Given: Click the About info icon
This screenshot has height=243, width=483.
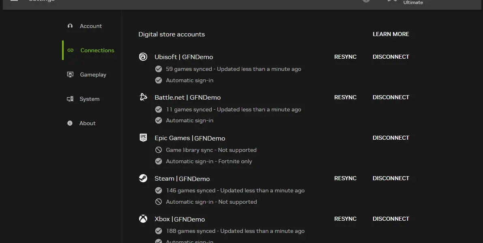Looking at the screenshot, I should click(x=70, y=123).
